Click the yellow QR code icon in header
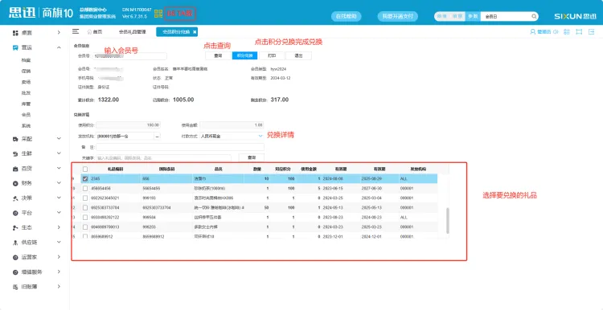This screenshot has width=603, height=310. point(158,14)
